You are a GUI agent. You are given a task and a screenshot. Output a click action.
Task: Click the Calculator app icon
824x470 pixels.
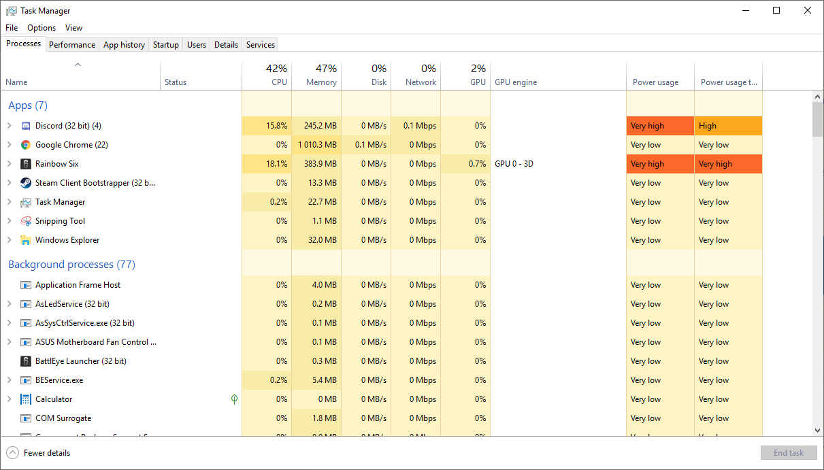[26, 399]
